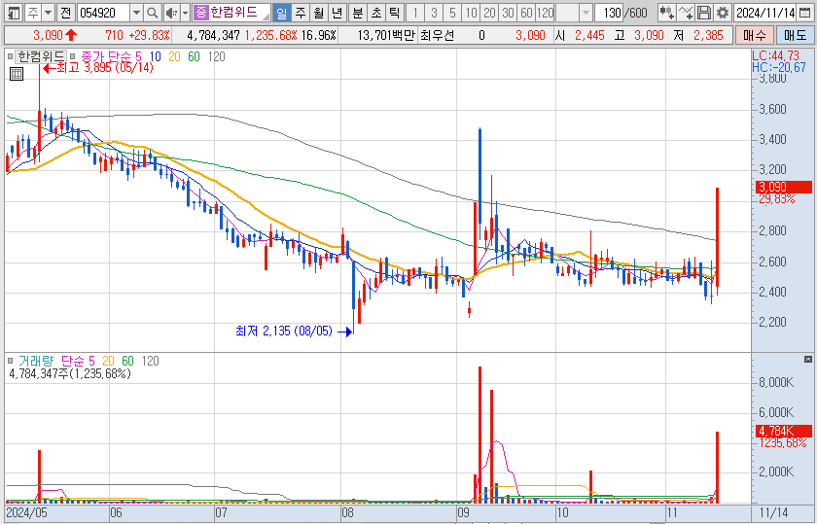Click the 전 button

pos(64,13)
